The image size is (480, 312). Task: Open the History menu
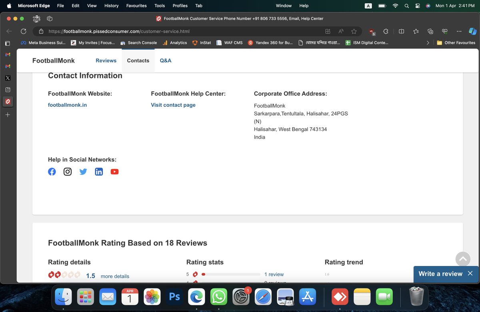[111, 6]
